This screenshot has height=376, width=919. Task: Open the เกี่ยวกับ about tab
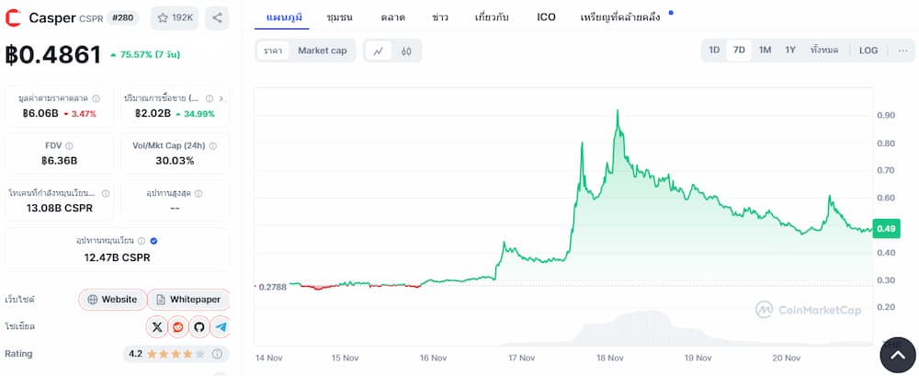coord(492,17)
